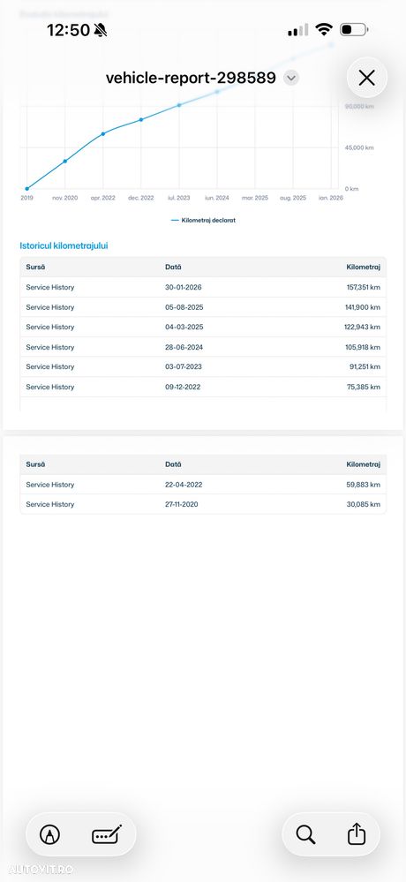406x882 pixels.
Task: Select the 30-01-2026 service history row
Action: 203,288
